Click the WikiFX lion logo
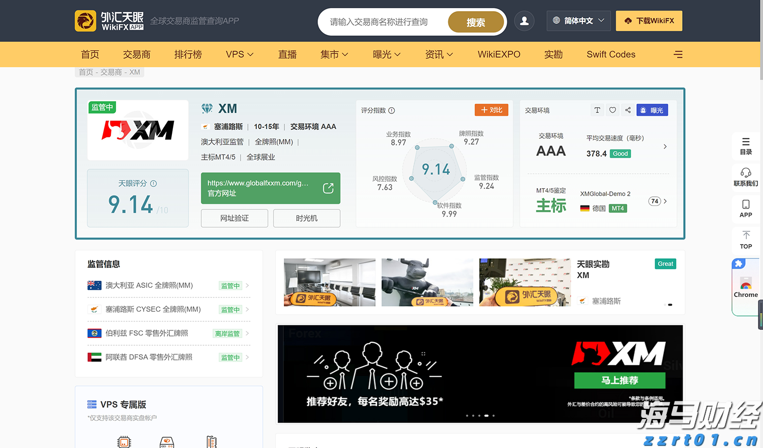This screenshot has height=448, width=763. [85, 21]
